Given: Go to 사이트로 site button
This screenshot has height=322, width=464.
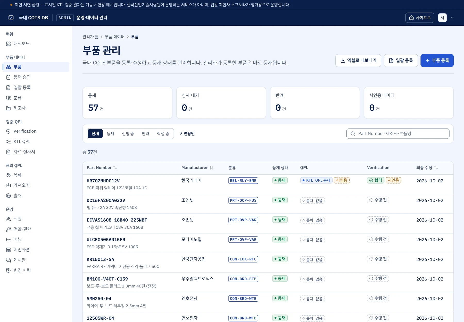Looking at the screenshot, I should [x=420, y=18].
